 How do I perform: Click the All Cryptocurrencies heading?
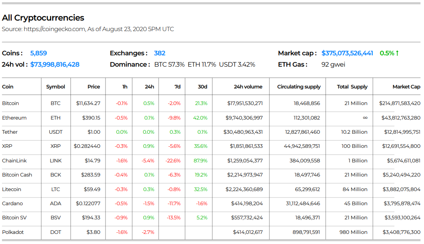coord(43,18)
